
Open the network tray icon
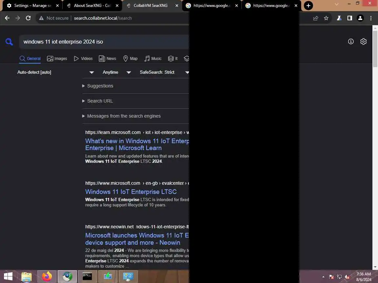tap(339, 277)
